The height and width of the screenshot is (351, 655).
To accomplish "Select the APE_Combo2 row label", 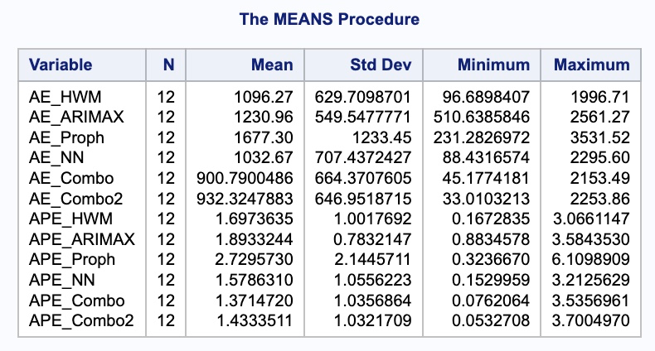I will pos(74,320).
